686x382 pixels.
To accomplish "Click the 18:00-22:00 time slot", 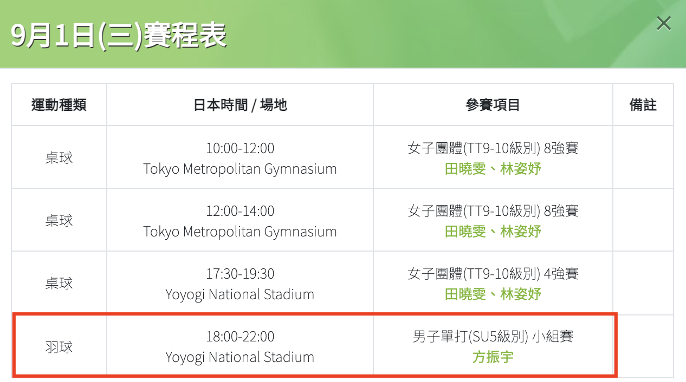I will click(x=240, y=337).
